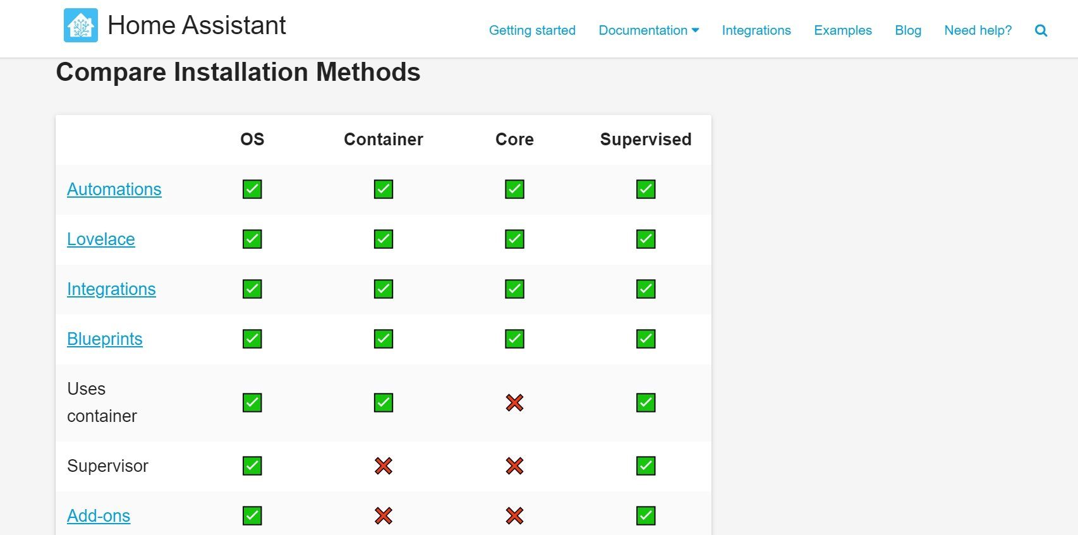Click the Core checkmark in Automations row
The height and width of the screenshot is (535, 1078).
point(514,189)
